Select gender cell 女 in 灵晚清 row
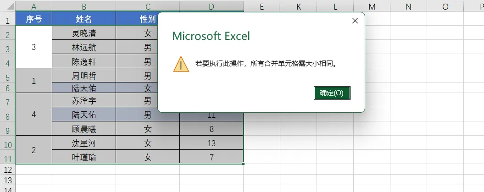This screenshot has height=192, width=484. point(137,33)
